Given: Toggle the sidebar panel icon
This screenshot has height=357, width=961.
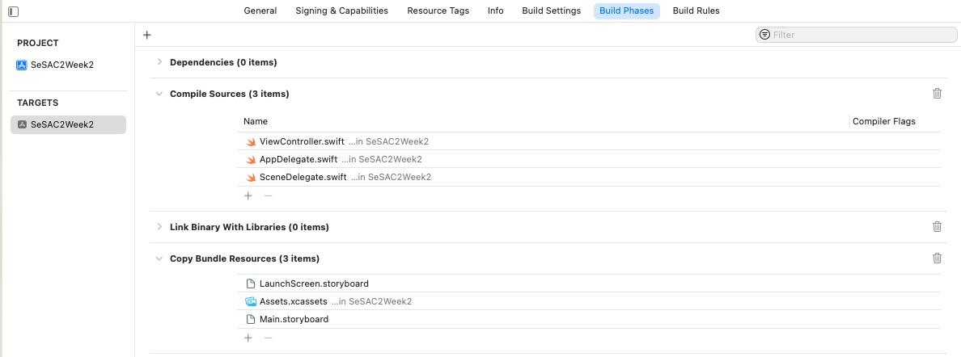Looking at the screenshot, I should pyautogui.click(x=14, y=11).
